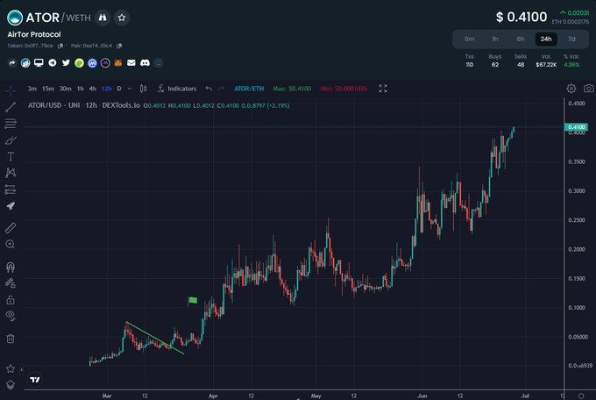
Task: Set chart interval to D
Action: click(x=119, y=89)
